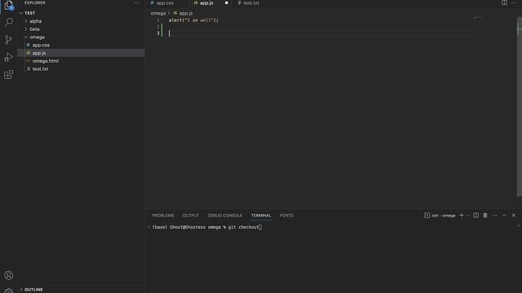Click line number 1 in the gutter
This screenshot has width=522, height=293.
click(x=158, y=20)
